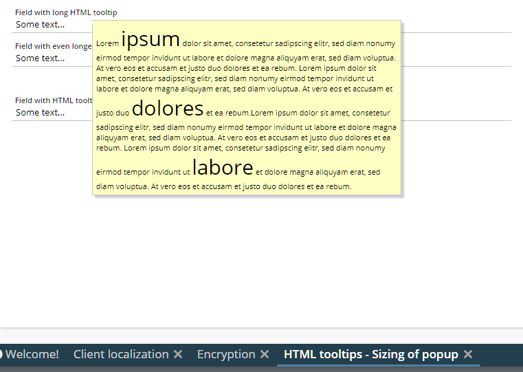Click the 'Field with even longer' label
The height and width of the screenshot is (372, 523).
tap(53, 46)
